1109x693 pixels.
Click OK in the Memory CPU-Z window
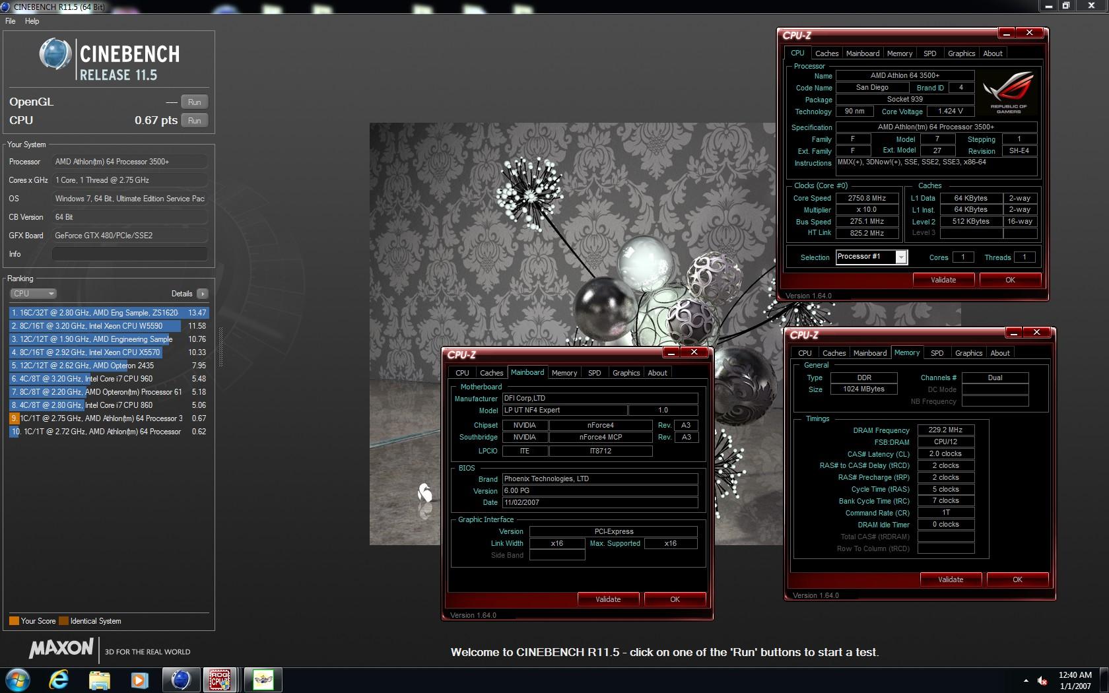pos(1017,579)
